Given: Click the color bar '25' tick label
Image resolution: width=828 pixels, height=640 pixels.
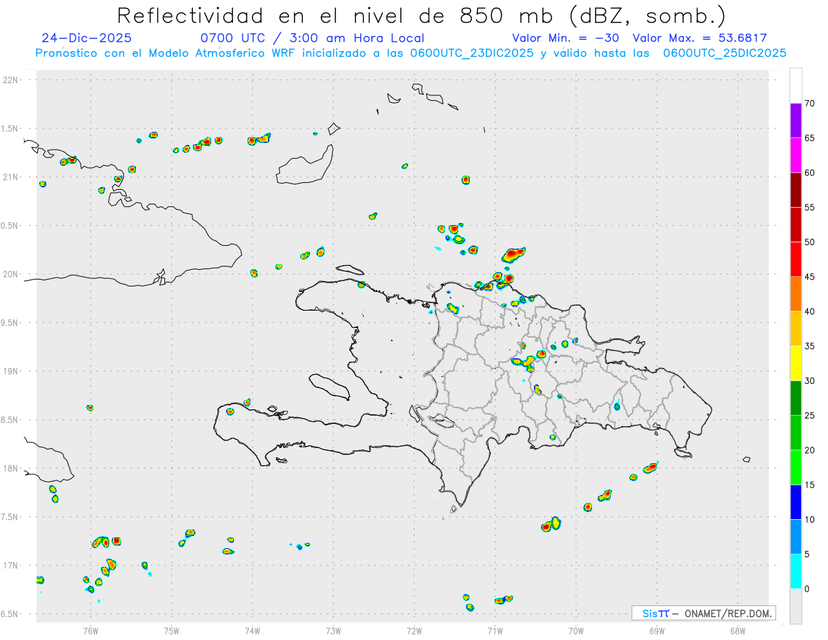Looking at the screenshot, I should click(x=809, y=416).
